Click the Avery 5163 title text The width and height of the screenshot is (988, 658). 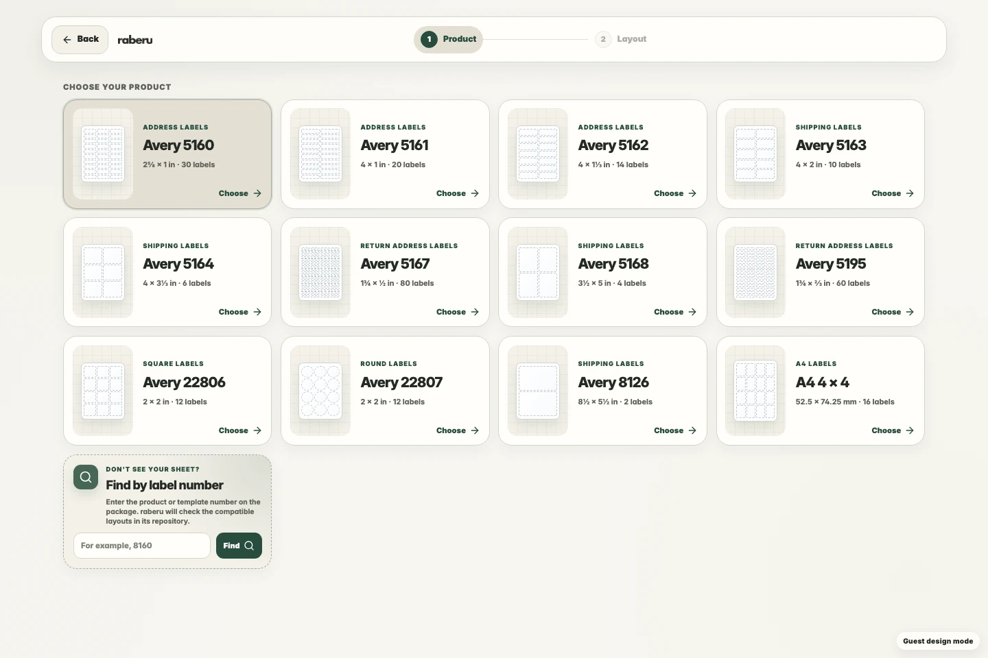coord(831,145)
